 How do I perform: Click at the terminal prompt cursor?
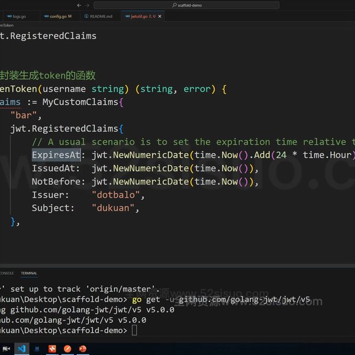(x=134, y=330)
